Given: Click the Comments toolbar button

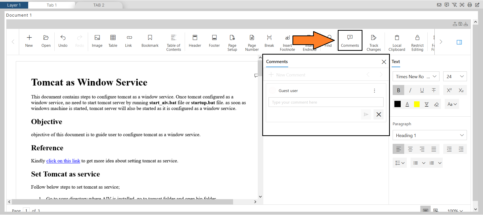Looking at the screenshot, I should [x=350, y=41].
